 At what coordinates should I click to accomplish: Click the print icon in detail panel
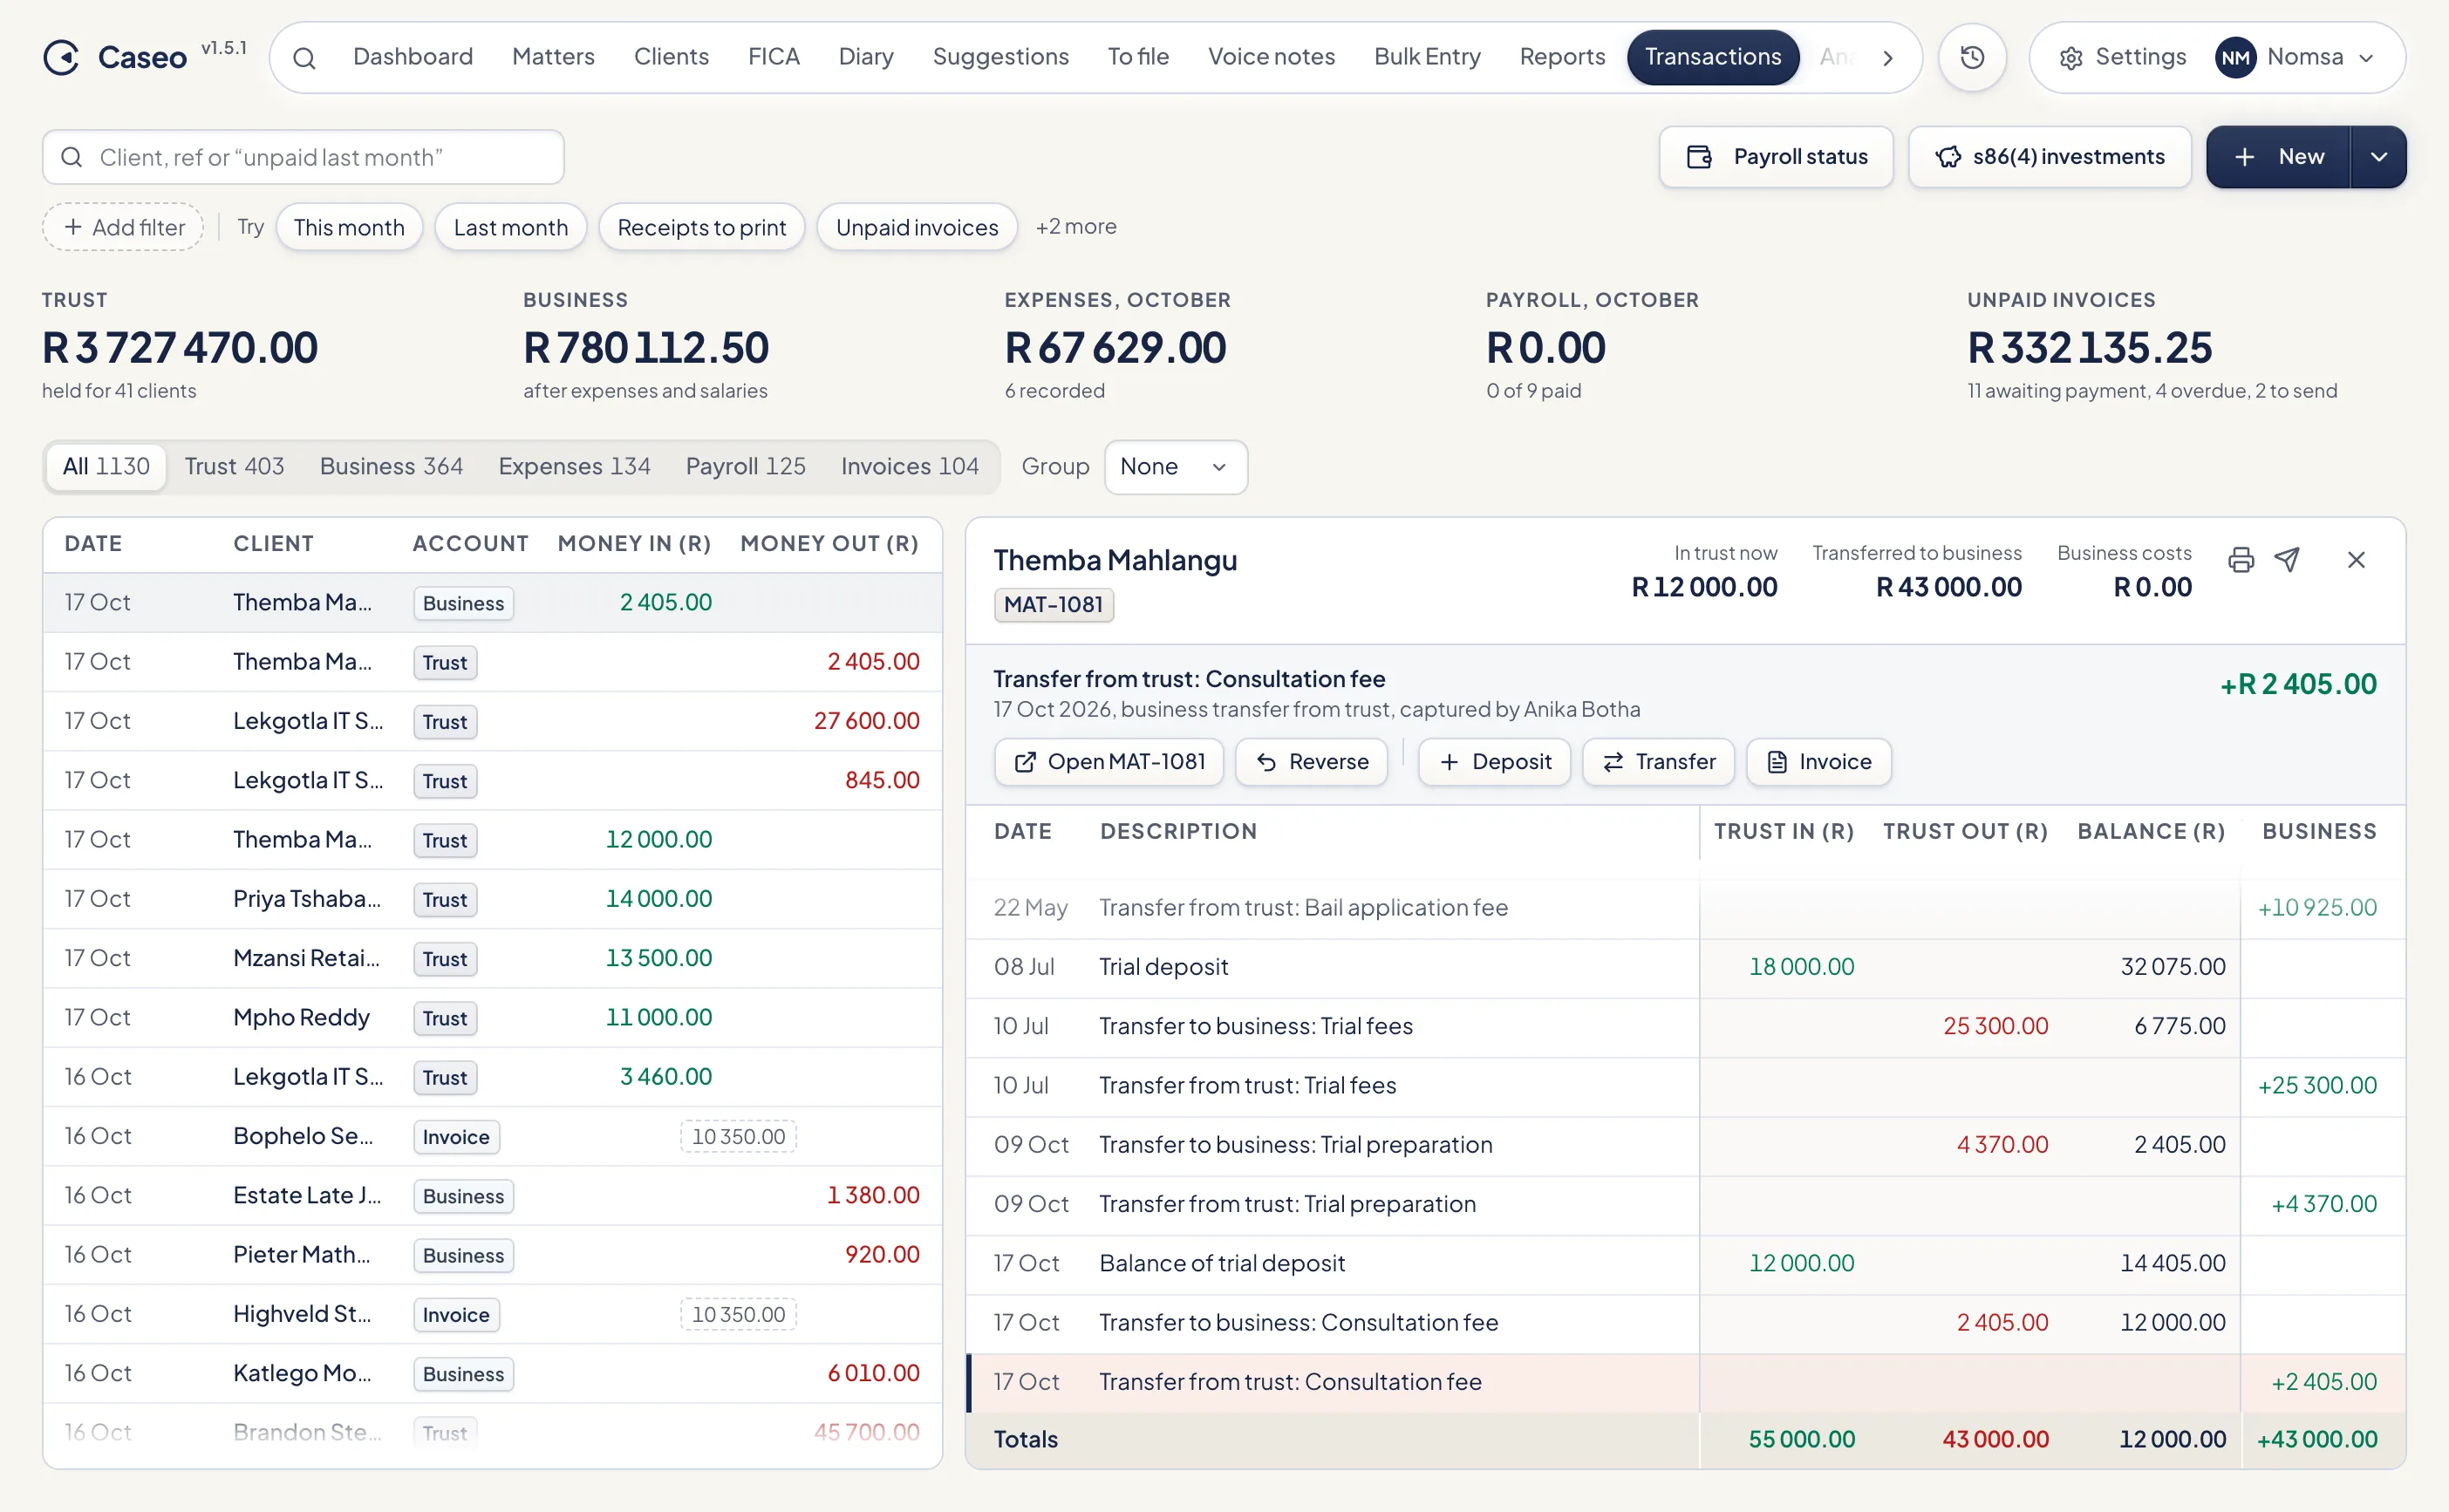pos(2240,560)
